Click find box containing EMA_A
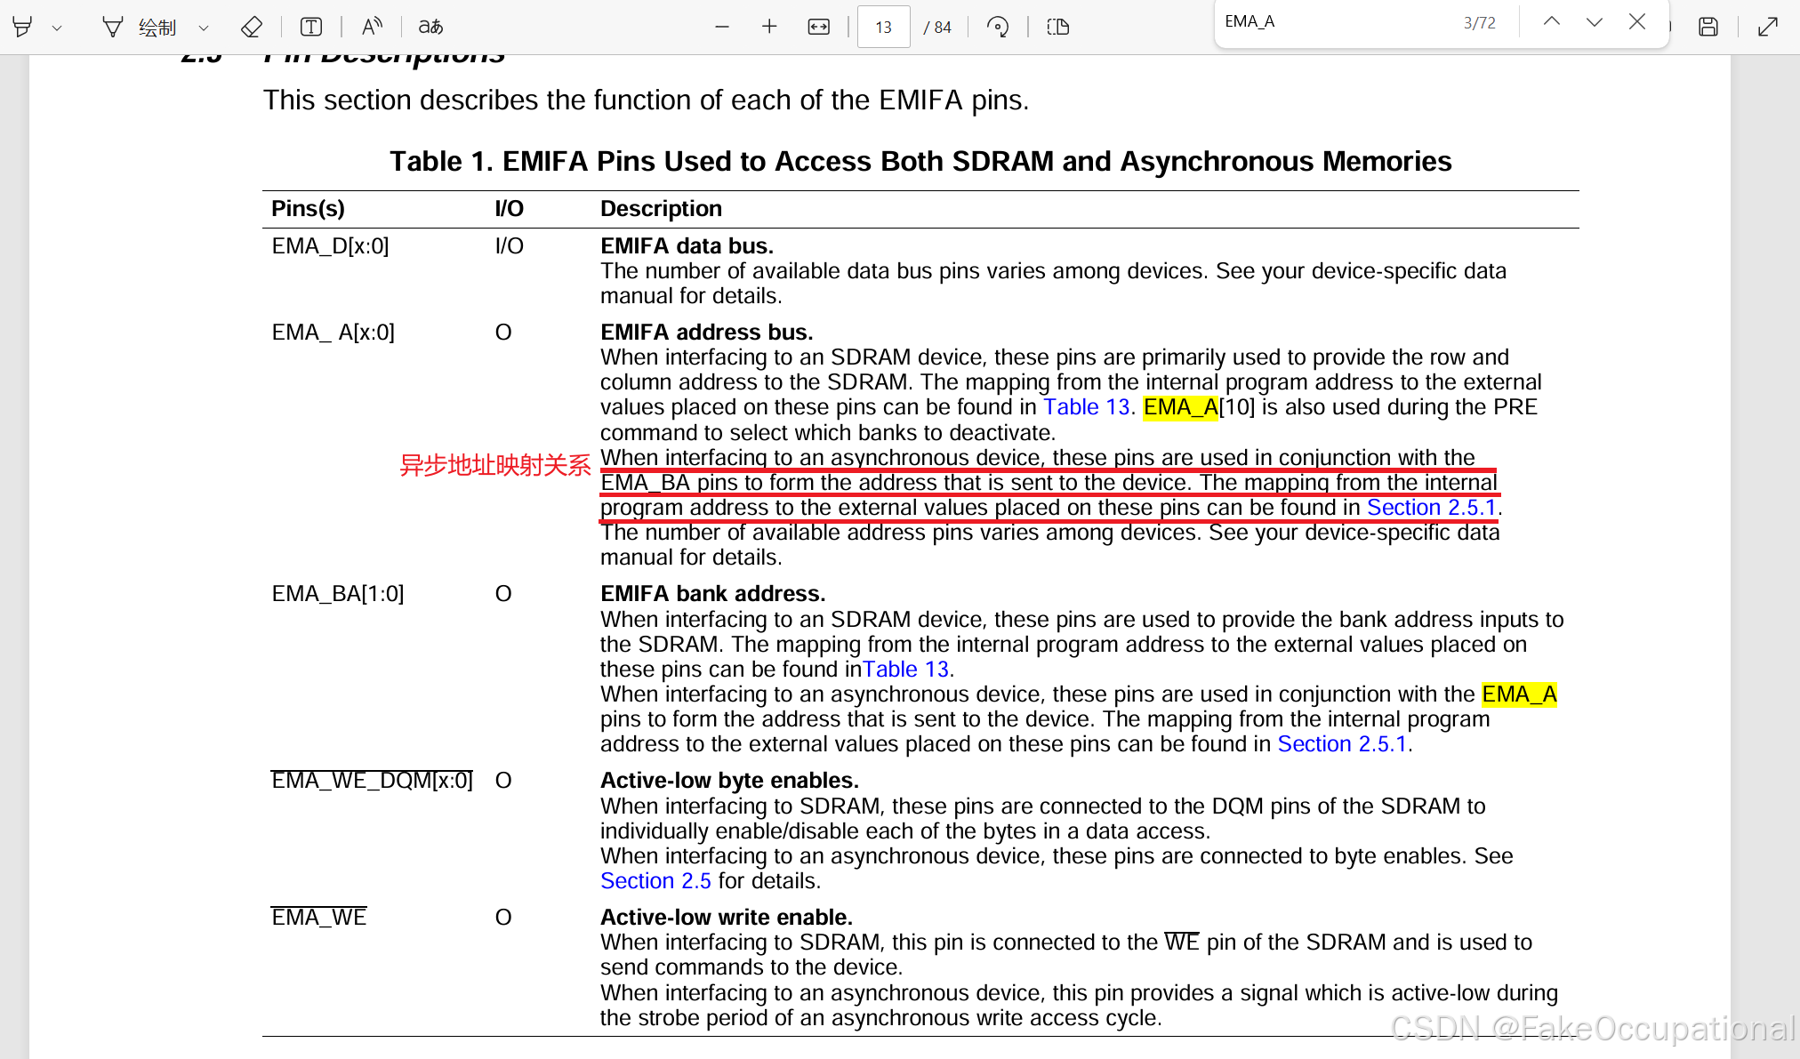This screenshot has height=1059, width=1800. [1334, 21]
